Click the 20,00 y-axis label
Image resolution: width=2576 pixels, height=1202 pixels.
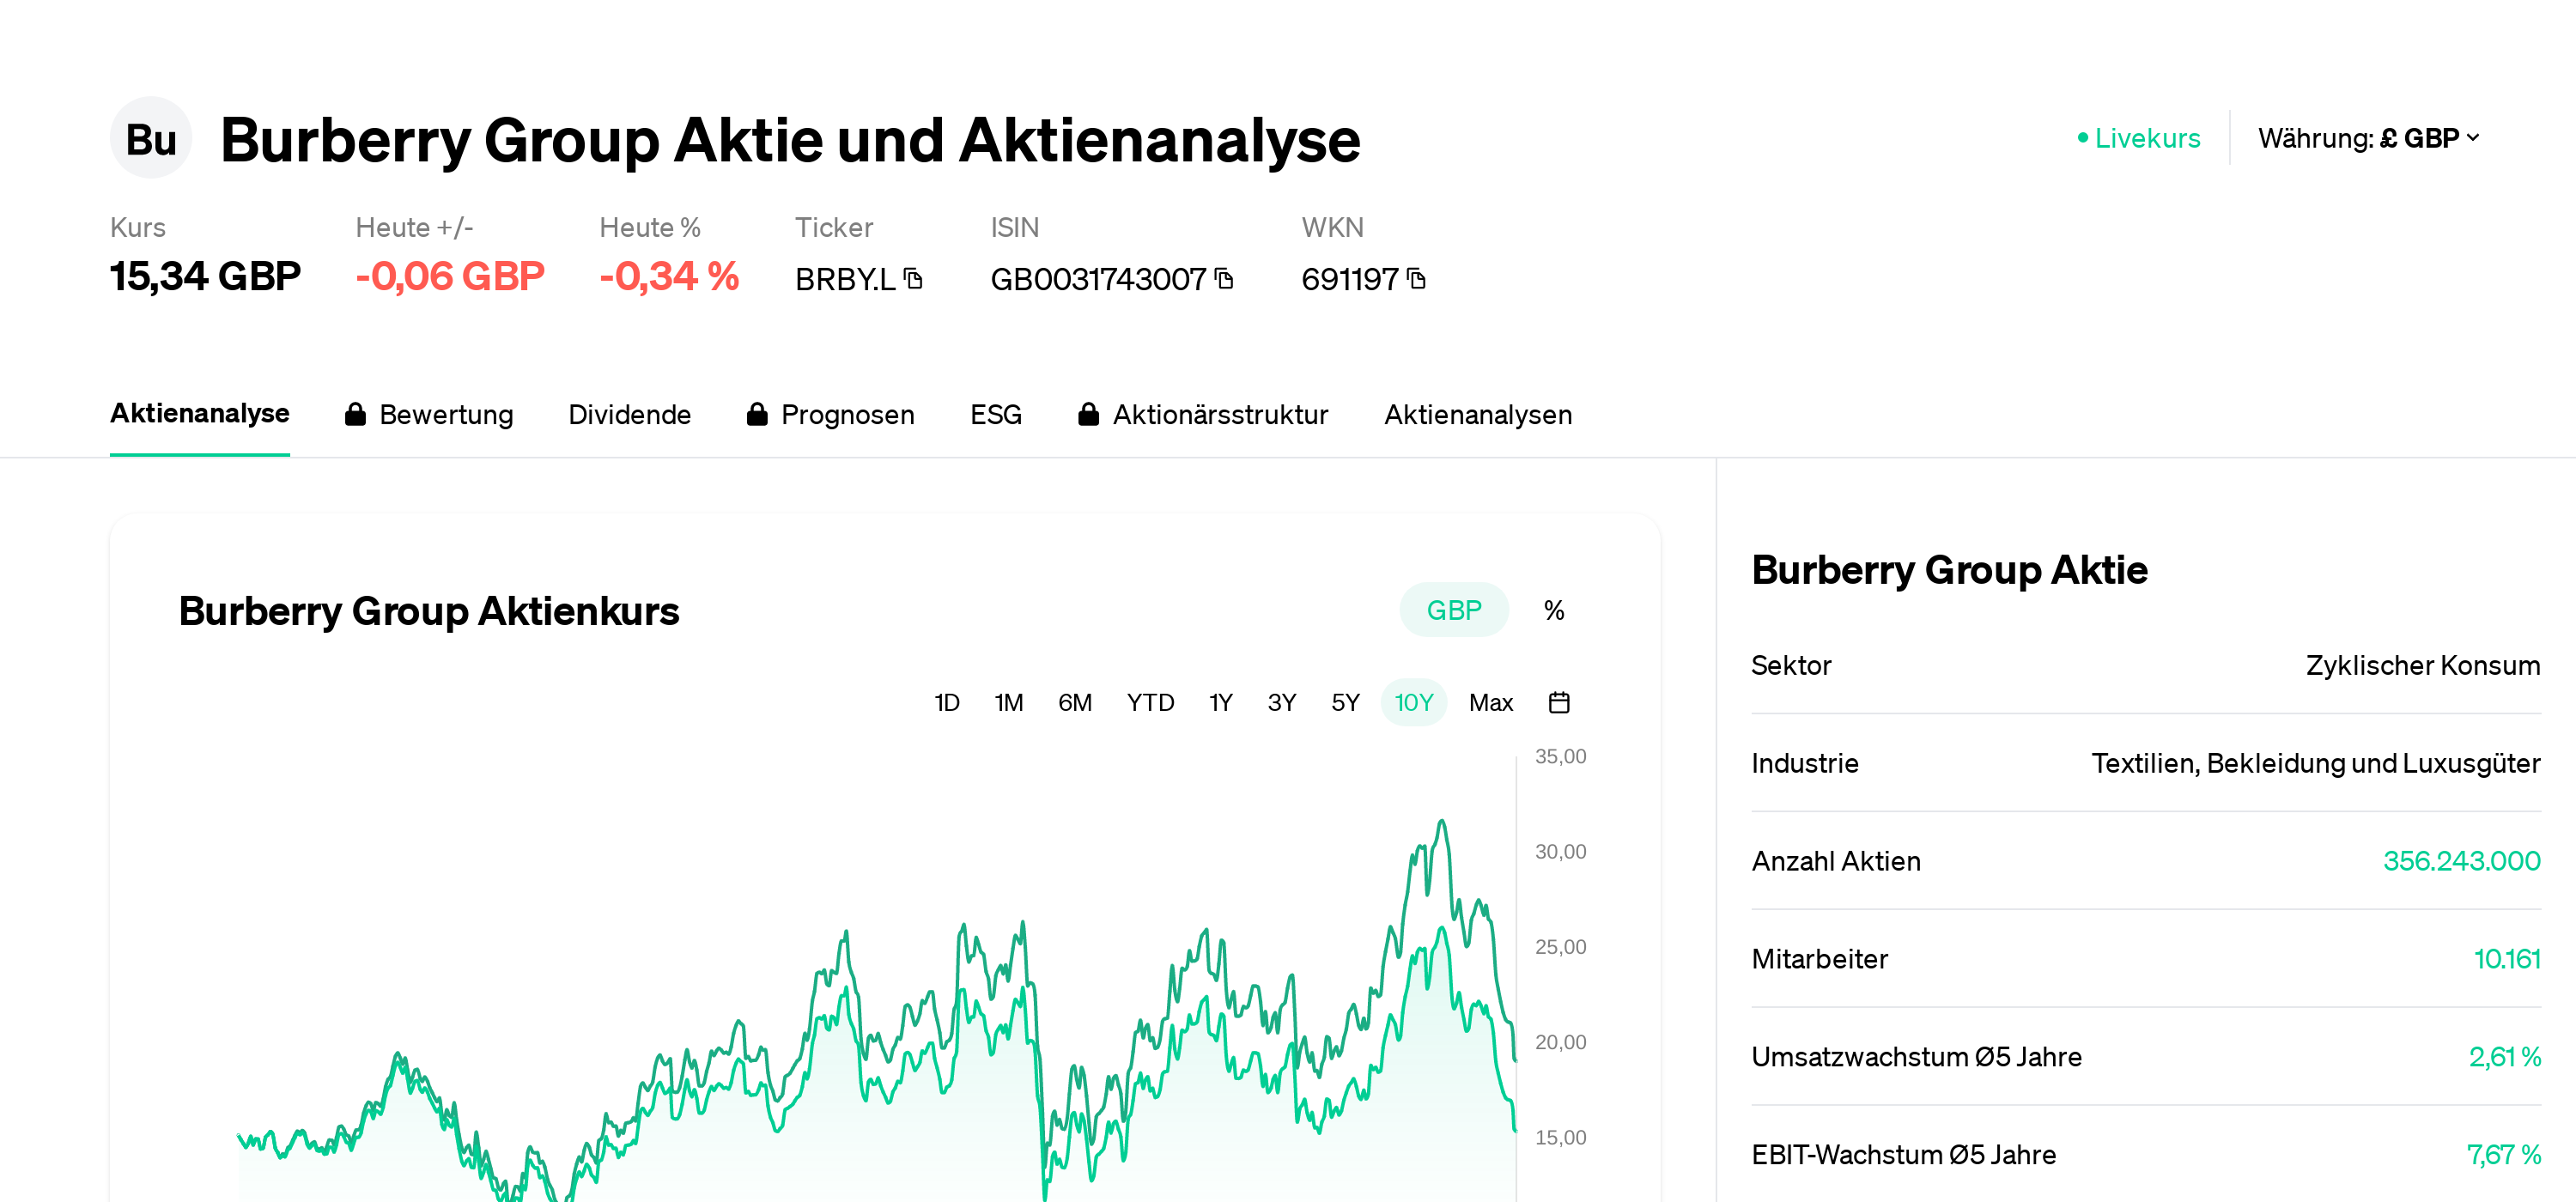[x=1561, y=1042]
